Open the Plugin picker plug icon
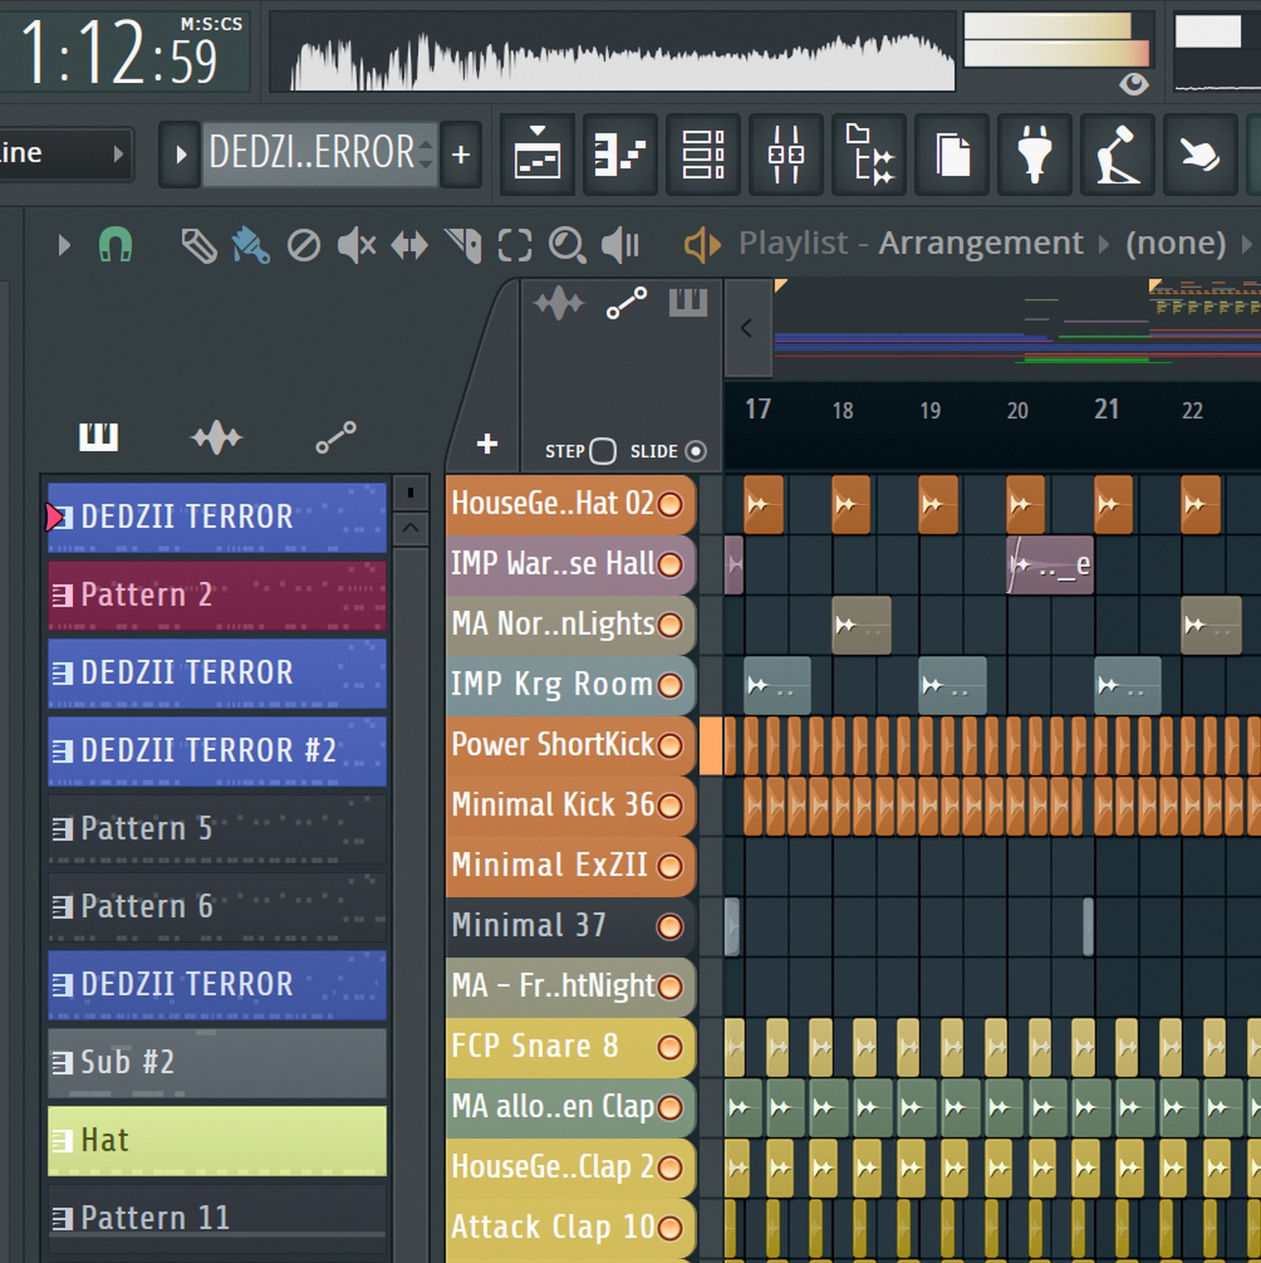 click(x=1035, y=154)
